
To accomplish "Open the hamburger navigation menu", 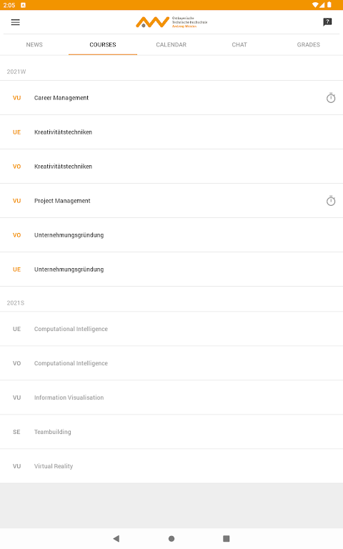I will pos(16,22).
